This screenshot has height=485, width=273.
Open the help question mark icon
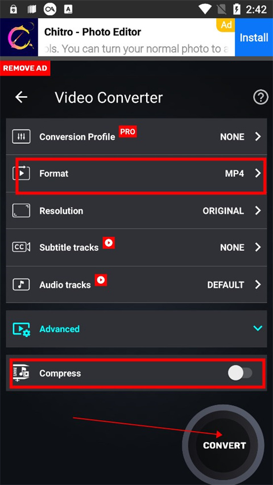[x=260, y=98]
